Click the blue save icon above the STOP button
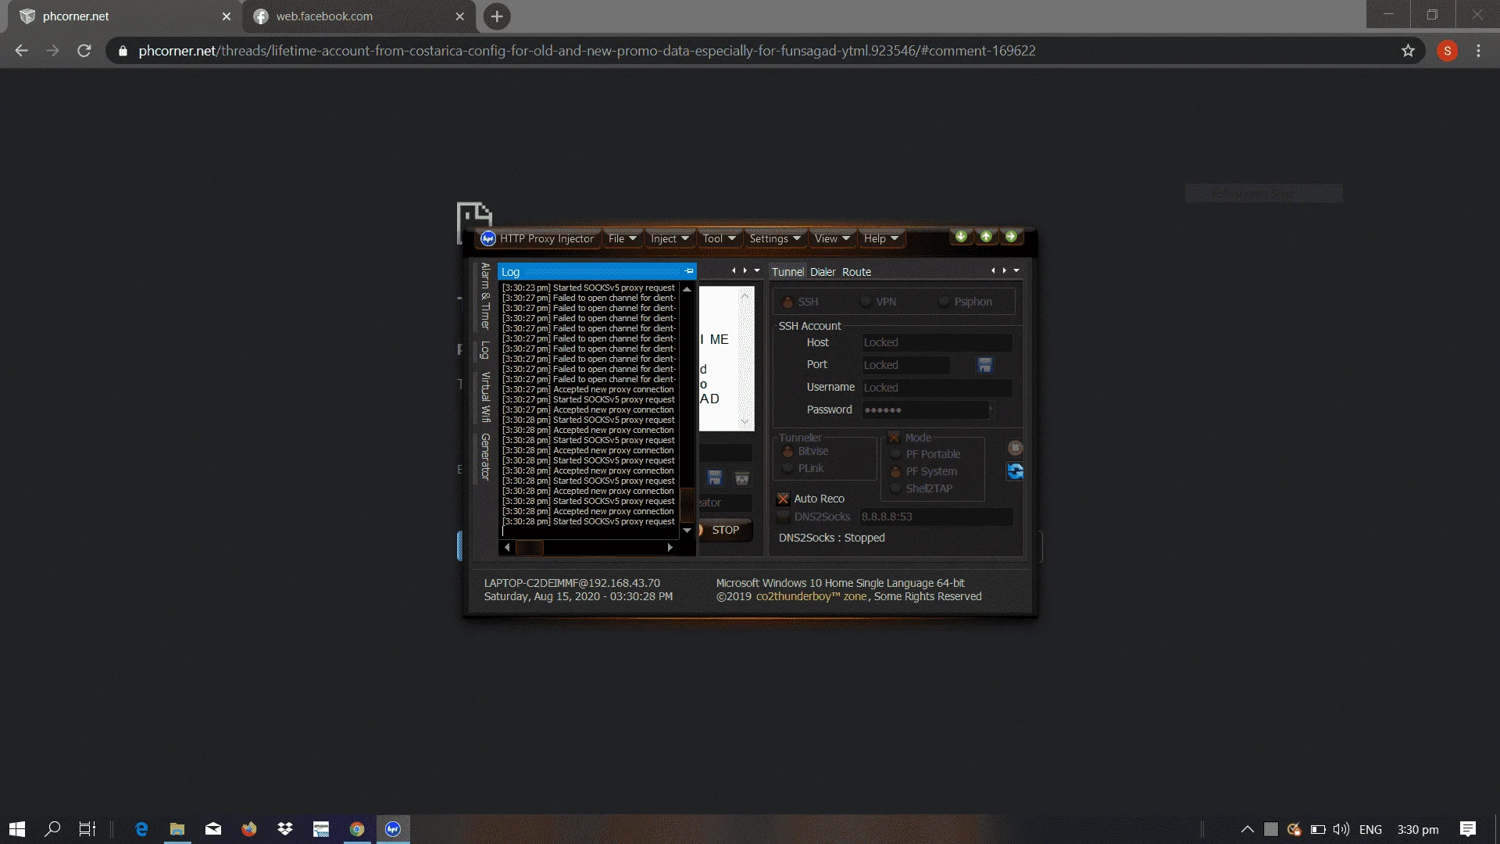The image size is (1500, 844). tap(715, 478)
